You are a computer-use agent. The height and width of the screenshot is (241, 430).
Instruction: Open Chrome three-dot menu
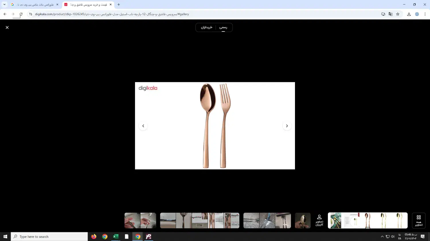click(425, 14)
